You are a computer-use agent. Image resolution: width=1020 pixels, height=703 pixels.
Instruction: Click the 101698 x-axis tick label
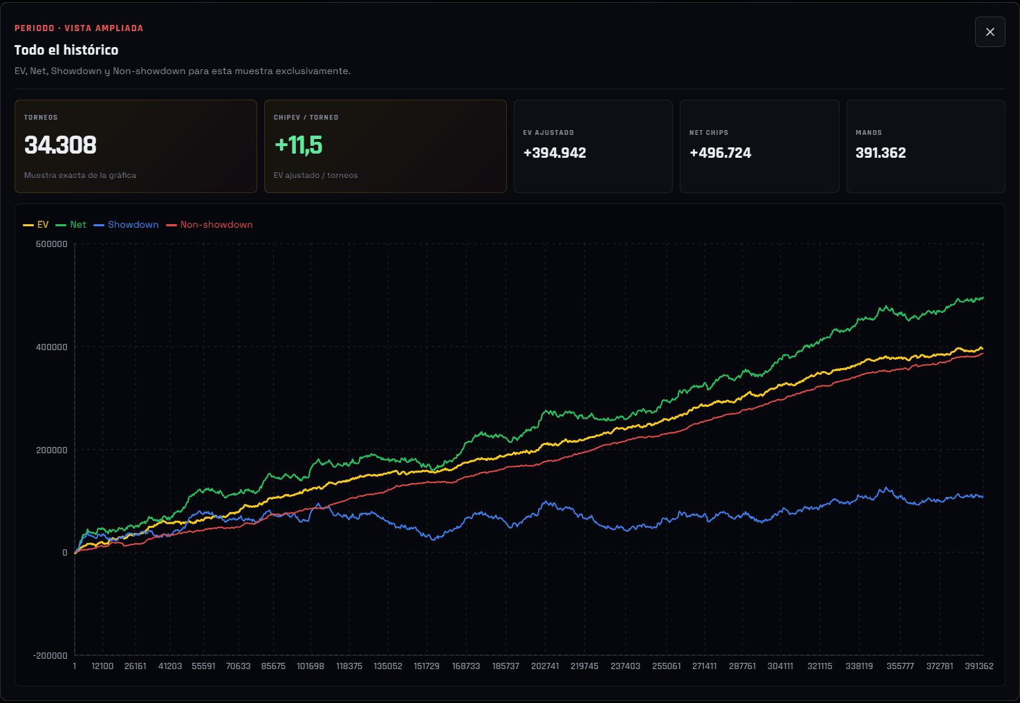[310, 666]
